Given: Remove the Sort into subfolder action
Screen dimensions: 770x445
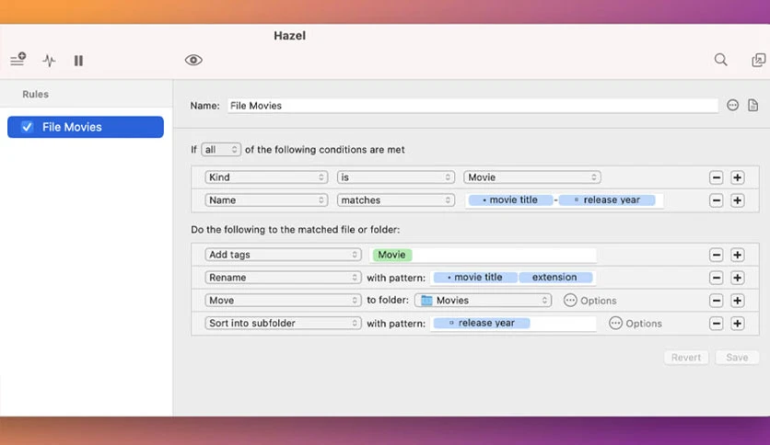Looking at the screenshot, I should point(716,323).
